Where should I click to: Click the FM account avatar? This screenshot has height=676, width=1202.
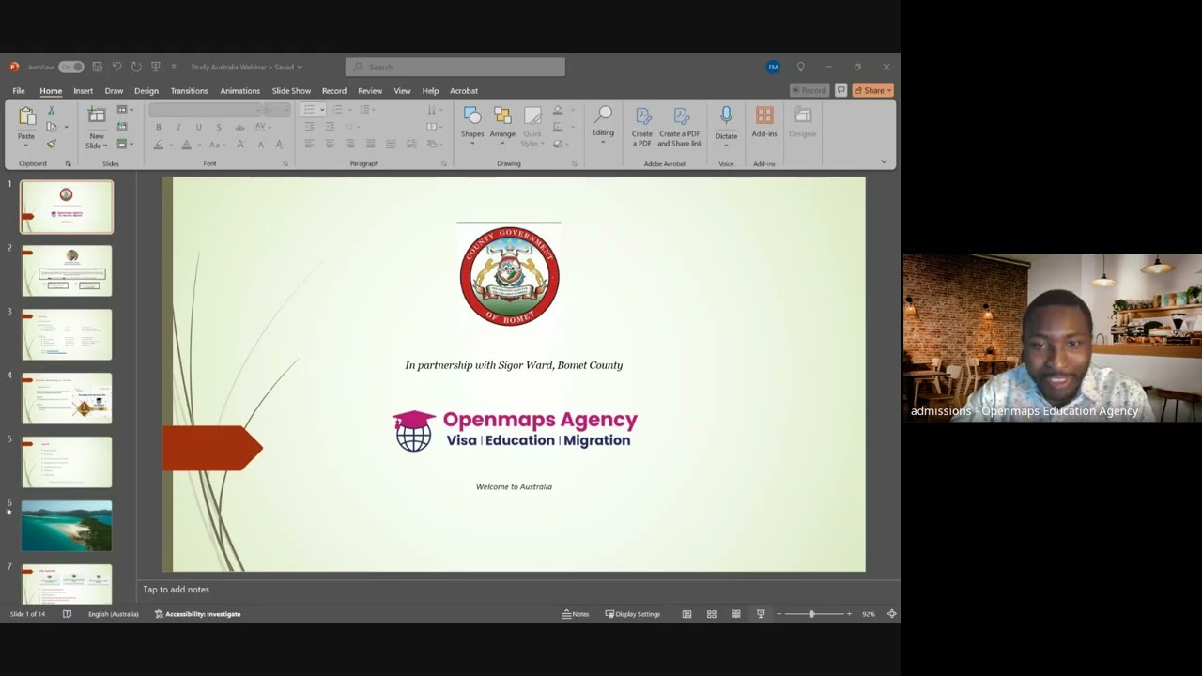coord(773,67)
